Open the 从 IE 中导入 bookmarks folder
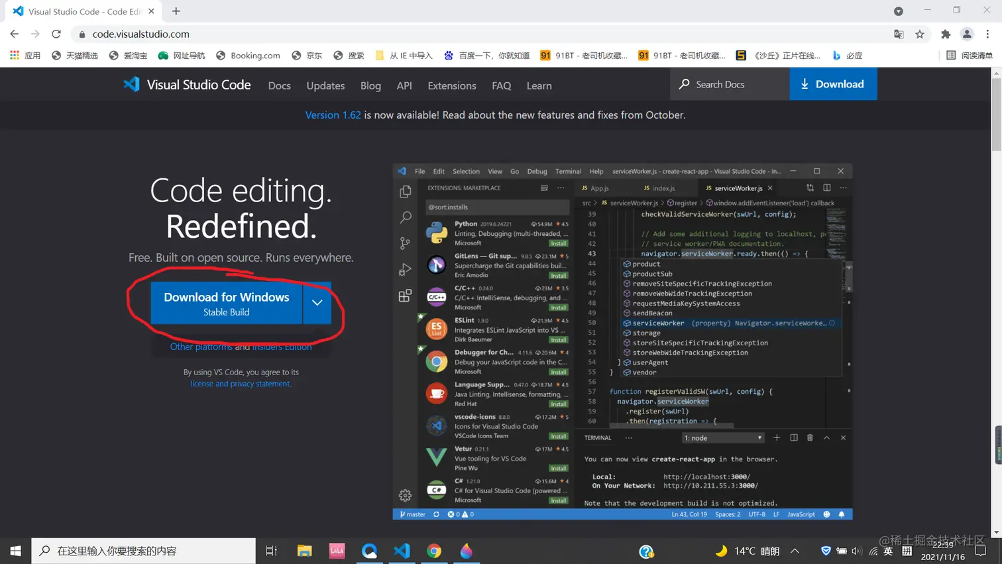 coord(404,56)
